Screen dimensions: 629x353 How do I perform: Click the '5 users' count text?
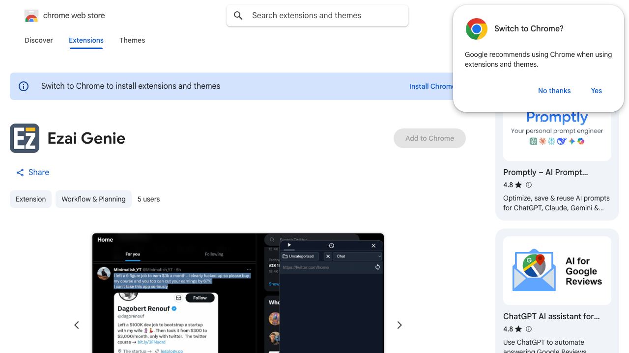click(x=148, y=199)
